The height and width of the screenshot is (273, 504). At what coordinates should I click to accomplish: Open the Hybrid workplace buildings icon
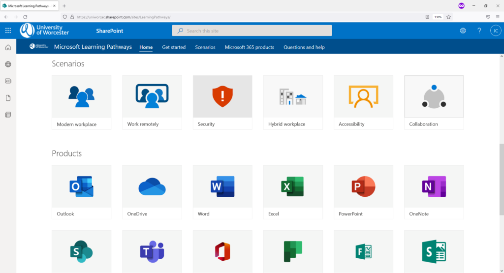[293, 97]
